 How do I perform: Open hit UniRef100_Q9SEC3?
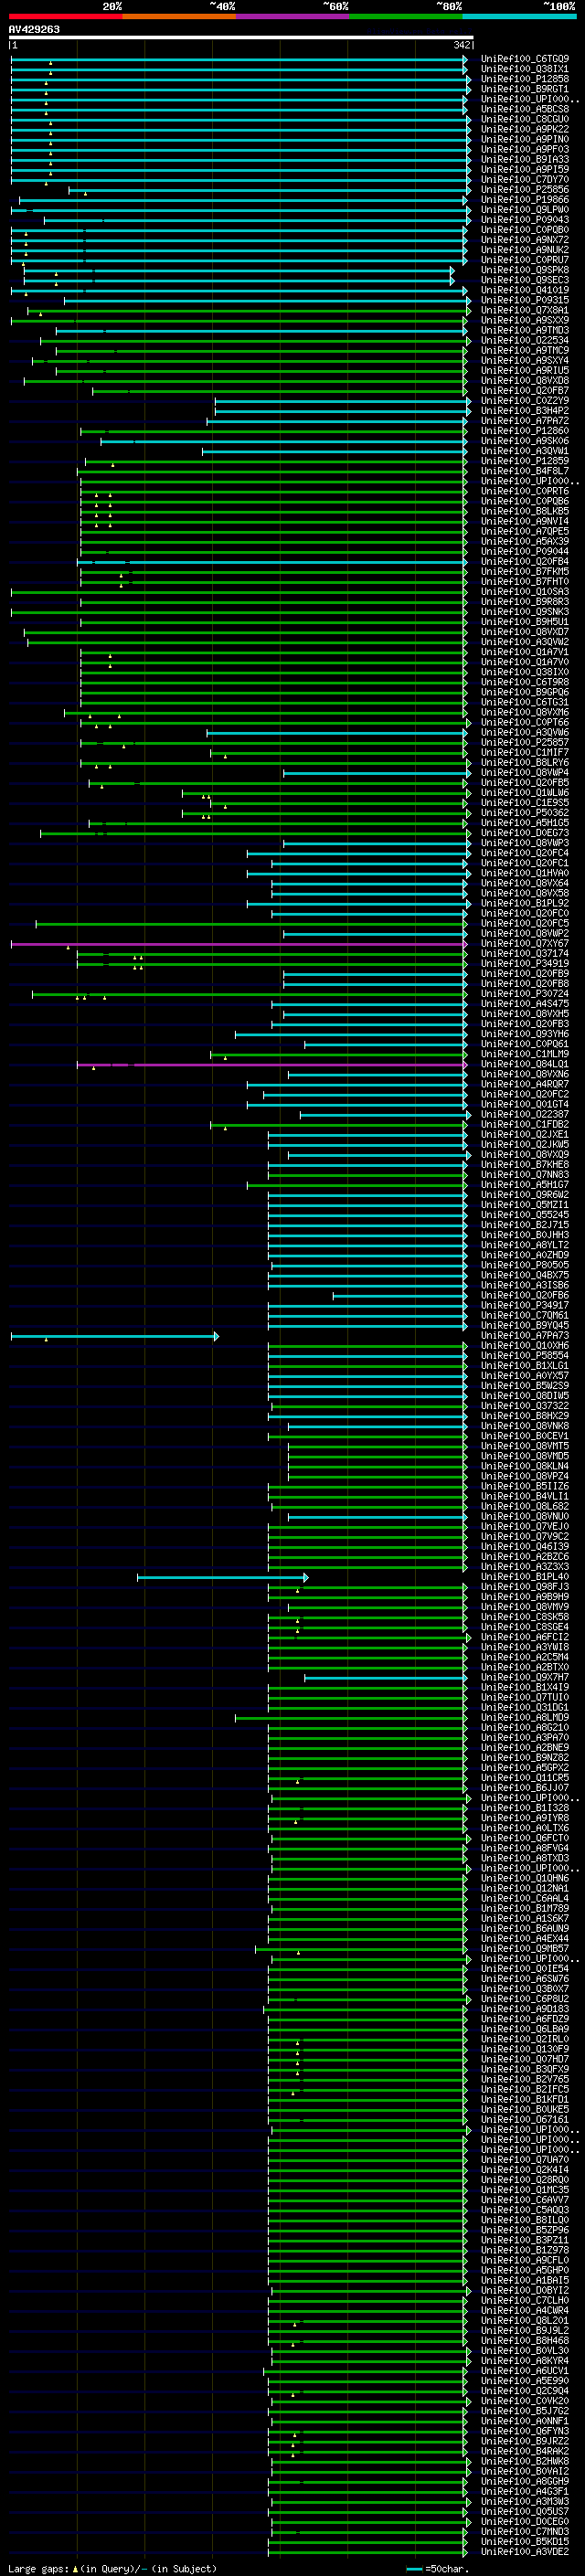pyautogui.click(x=525, y=280)
